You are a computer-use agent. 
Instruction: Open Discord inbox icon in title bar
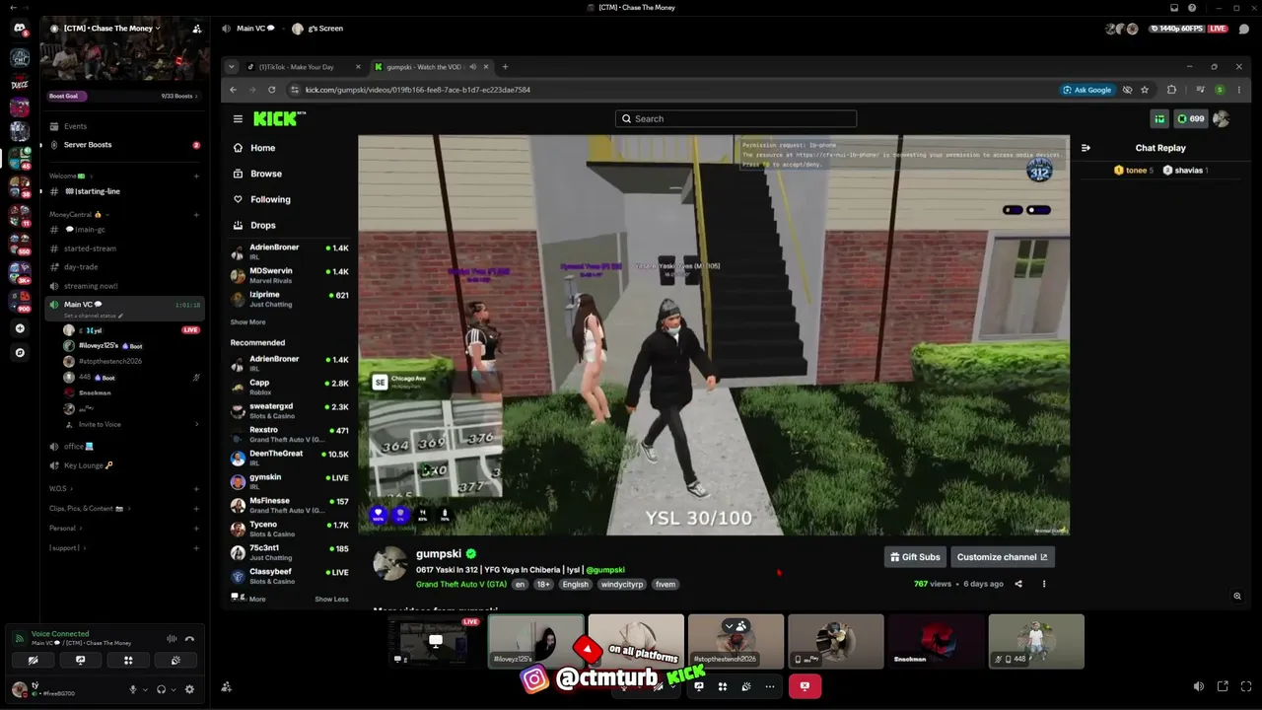point(1175,8)
